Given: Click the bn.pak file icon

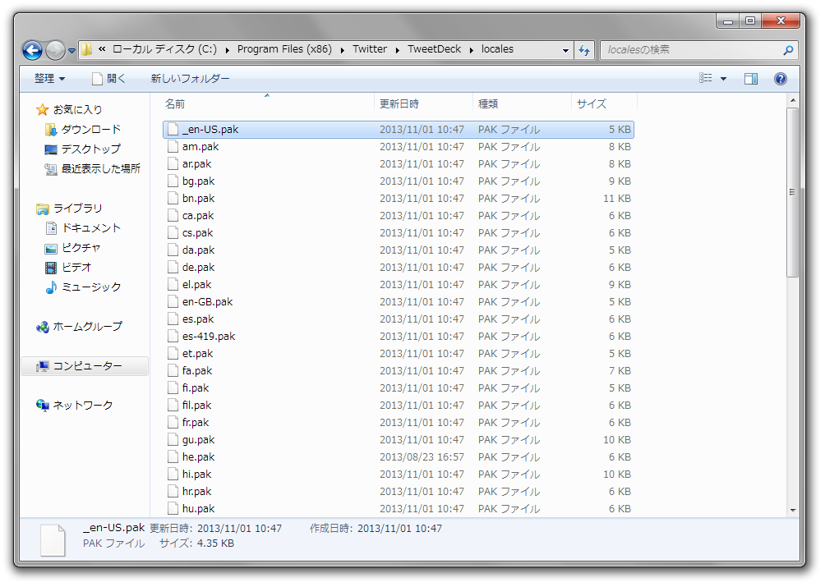Looking at the screenshot, I should click(173, 199).
